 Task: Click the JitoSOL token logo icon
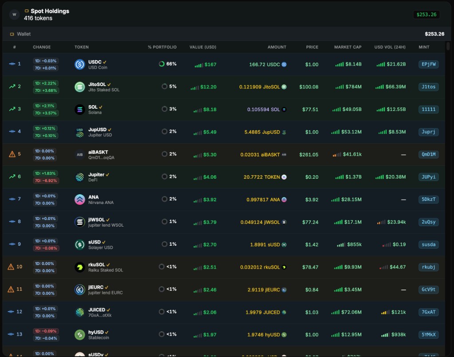(x=80, y=87)
